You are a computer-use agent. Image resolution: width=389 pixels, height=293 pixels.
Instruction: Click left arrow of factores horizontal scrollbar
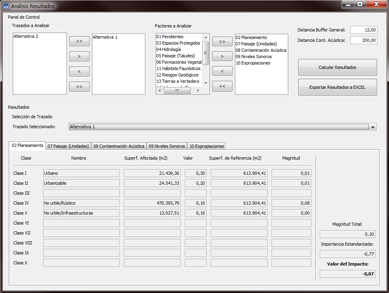[x=160, y=90]
